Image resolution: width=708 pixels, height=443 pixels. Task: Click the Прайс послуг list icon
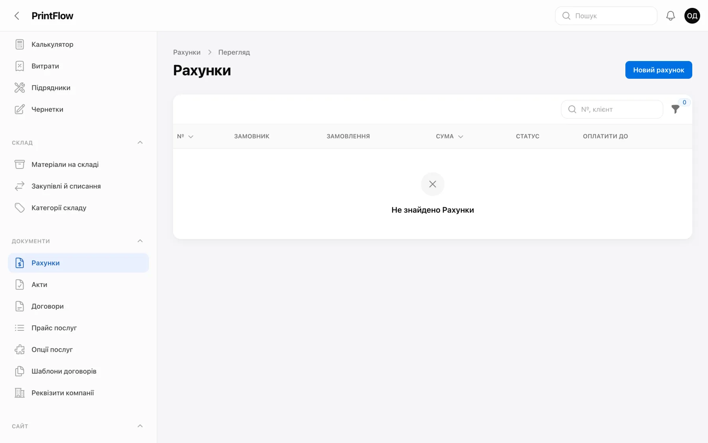(x=20, y=328)
